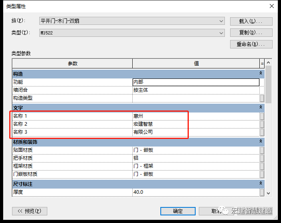Screen dimensions: 281x223
Task: Open the << 预览(P) panel
Action: [x=30, y=211]
